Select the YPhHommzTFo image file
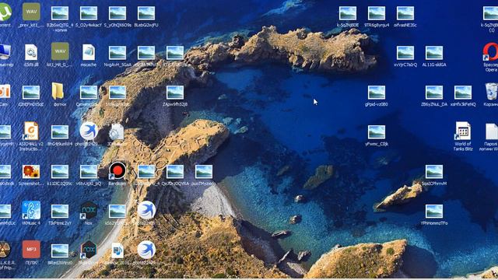Screen dimensions: 498x280 point(434,212)
